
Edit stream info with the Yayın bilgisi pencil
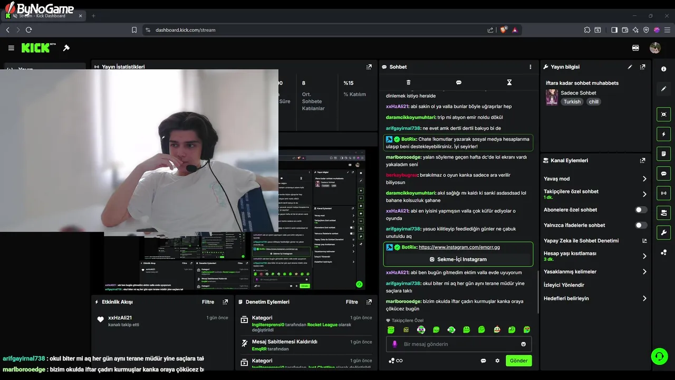(630, 67)
